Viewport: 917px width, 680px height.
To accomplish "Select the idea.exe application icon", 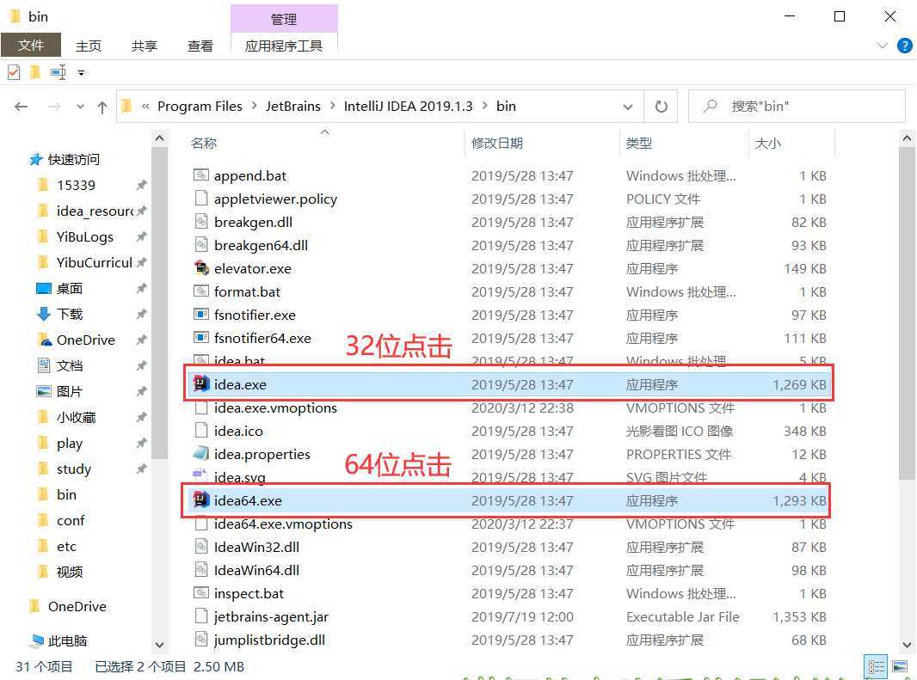I will tap(201, 383).
